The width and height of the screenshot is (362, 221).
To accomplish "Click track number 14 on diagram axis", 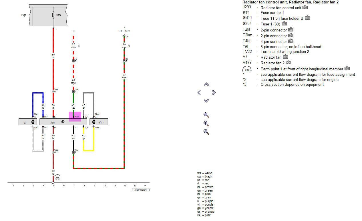I will click(145, 186).
